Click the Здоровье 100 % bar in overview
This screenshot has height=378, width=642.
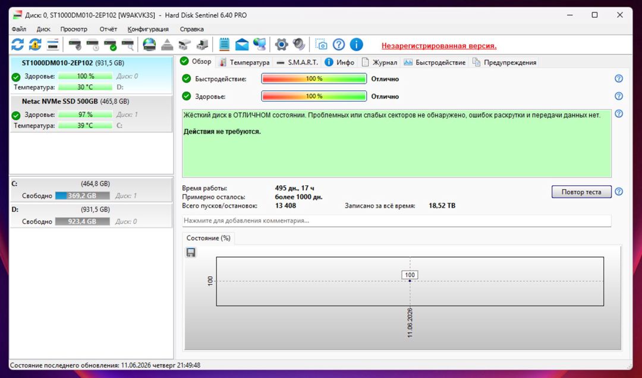click(x=314, y=96)
